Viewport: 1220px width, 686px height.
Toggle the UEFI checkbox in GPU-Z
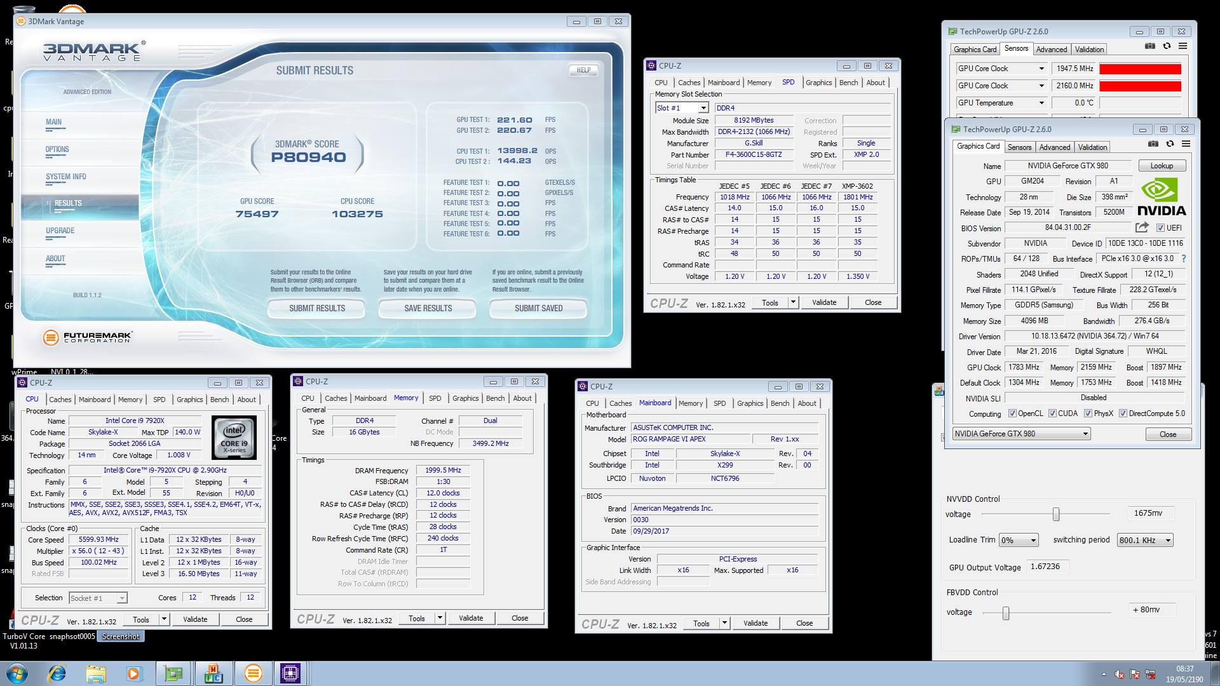click(x=1160, y=228)
